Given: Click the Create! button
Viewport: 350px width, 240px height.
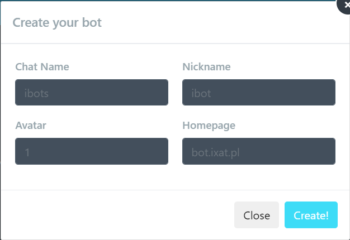Looking at the screenshot, I should click(x=311, y=215).
